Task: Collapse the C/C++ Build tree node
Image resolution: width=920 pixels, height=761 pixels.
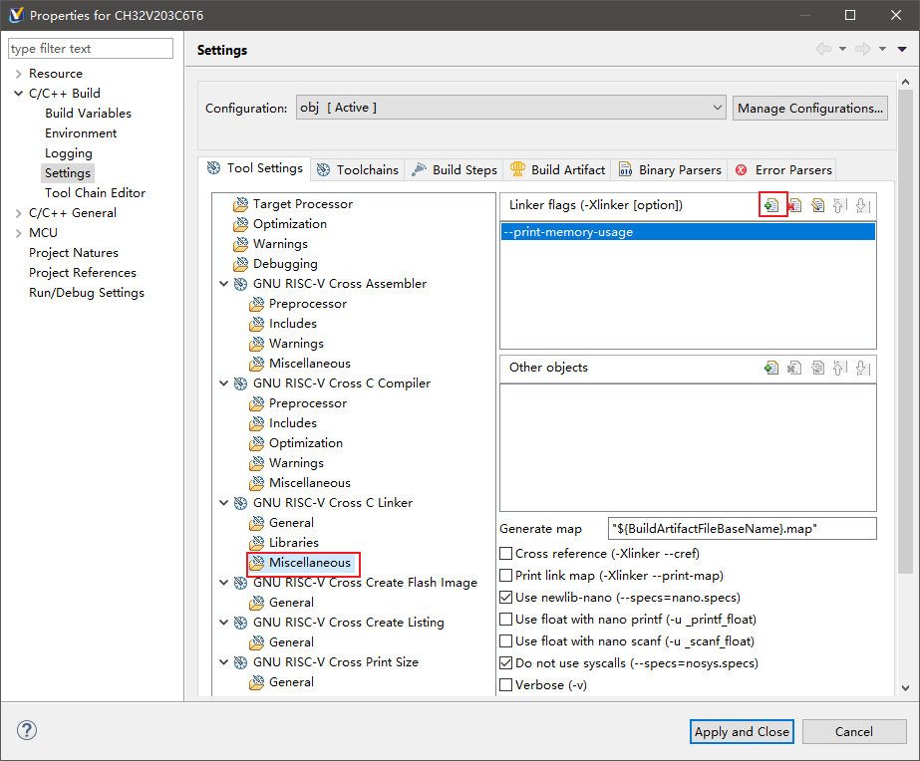Action: pyautogui.click(x=18, y=94)
